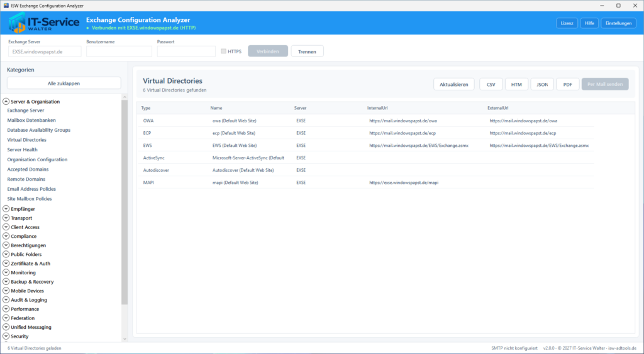The width and height of the screenshot is (644, 354).
Task: Expand the Backup & Recovery category
Action: click(x=6, y=281)
